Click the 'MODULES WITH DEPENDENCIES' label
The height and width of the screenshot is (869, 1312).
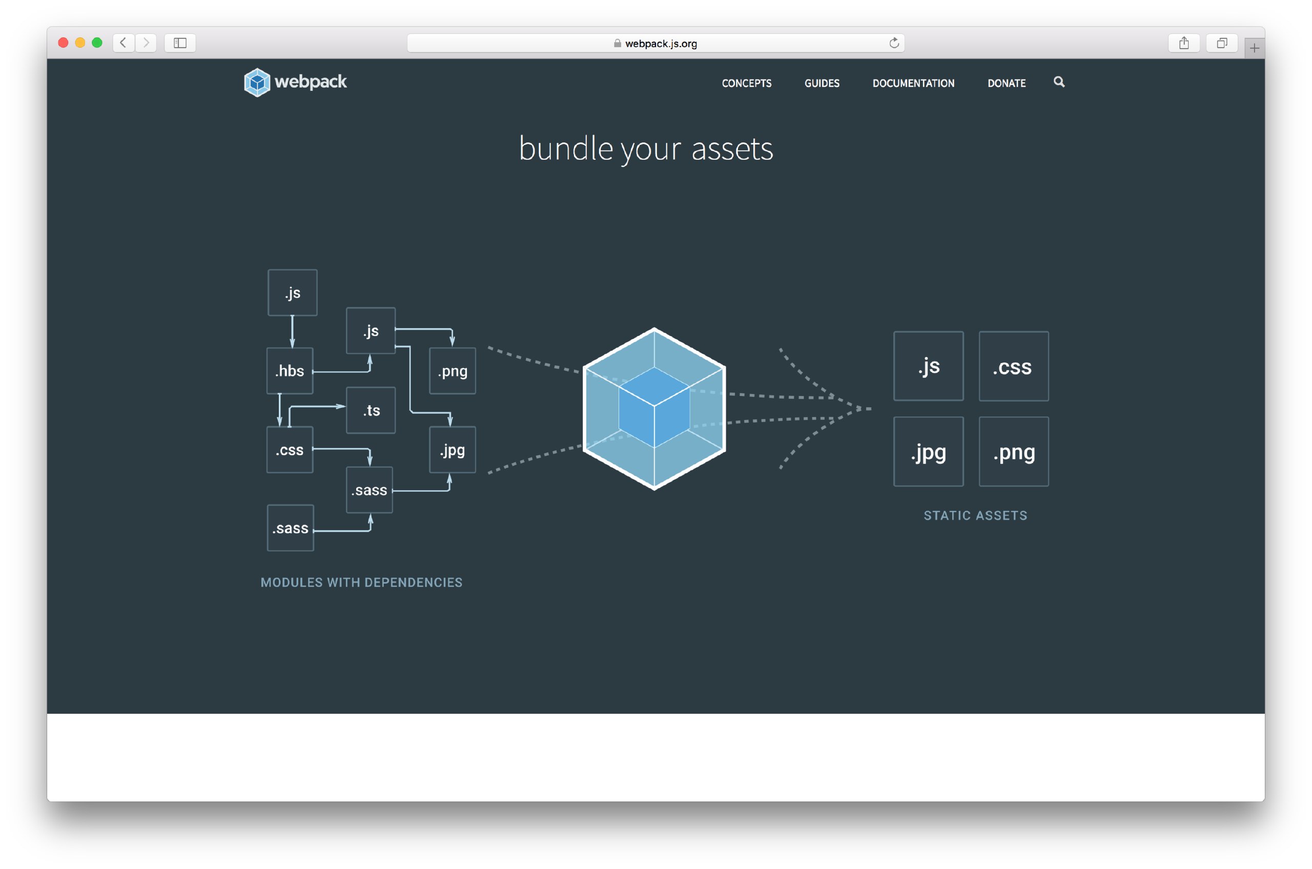click(x=361, y=583)
